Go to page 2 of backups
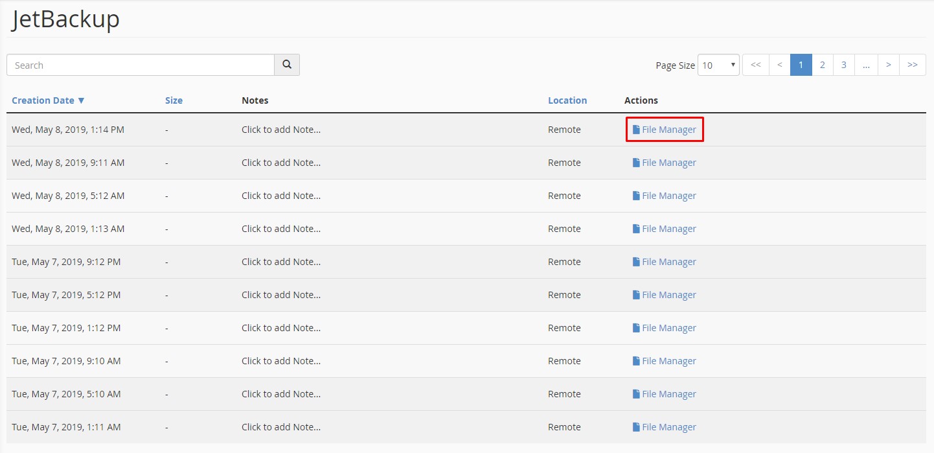This screenshot has width=934, height=453. click(x=823, y=65)
